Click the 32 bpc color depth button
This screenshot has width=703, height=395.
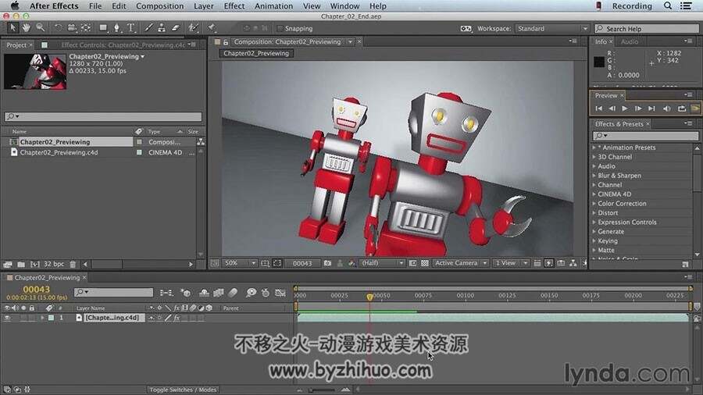pos(53,264)
